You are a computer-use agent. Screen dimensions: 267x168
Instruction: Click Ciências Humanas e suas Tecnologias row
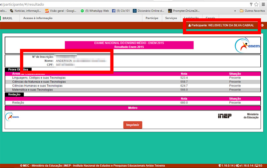(133, 86)
